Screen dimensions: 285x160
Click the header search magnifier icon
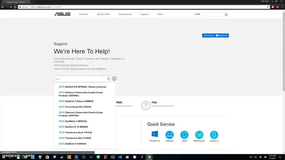point(226,15)
